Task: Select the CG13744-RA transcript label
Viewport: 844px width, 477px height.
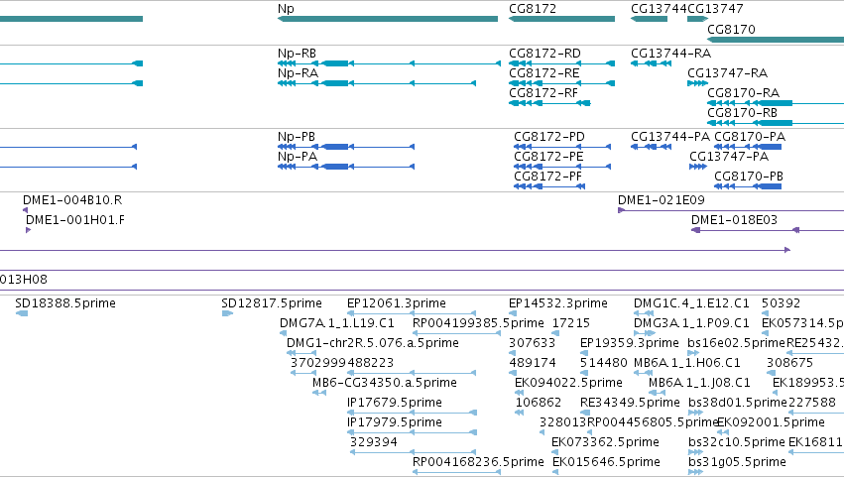Action: tap(670, 54)
